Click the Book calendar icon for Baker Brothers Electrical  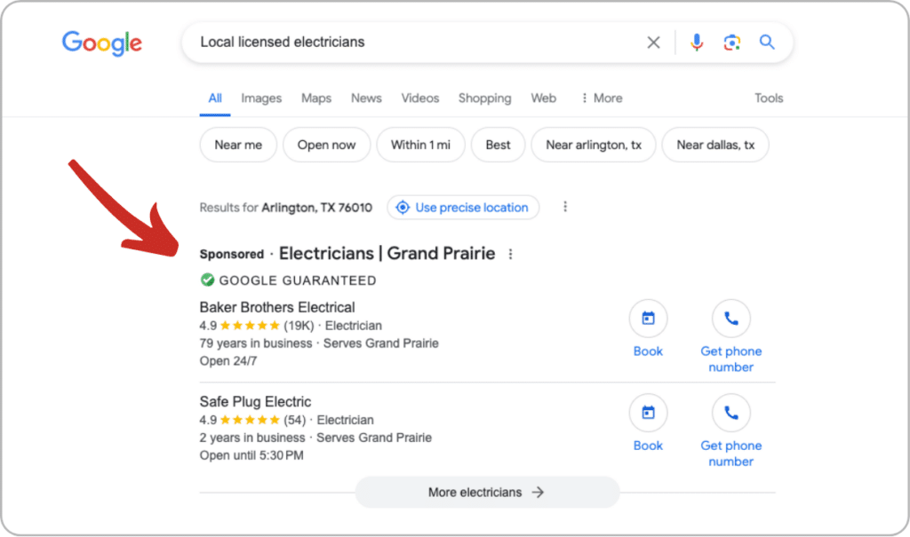coord(648,319)
